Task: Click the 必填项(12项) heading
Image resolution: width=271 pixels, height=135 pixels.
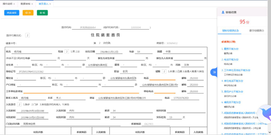Action: (x=228, y=42)
